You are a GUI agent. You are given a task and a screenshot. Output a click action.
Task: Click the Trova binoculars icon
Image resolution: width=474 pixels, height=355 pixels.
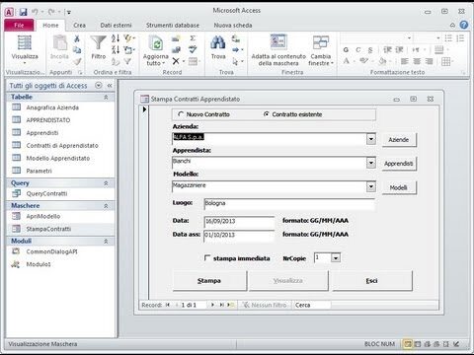(x=218, y=42)
